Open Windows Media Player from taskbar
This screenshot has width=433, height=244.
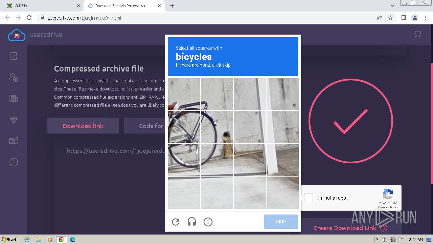pyautogui.click(x=50, y=240)
